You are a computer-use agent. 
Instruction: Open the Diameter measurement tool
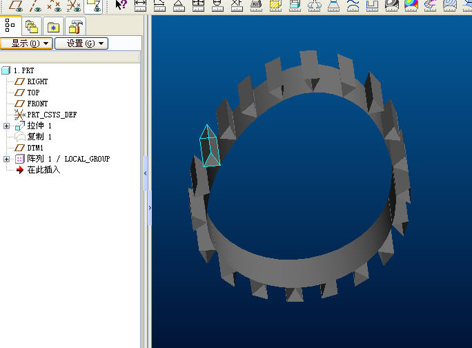[x=217, y=6]
